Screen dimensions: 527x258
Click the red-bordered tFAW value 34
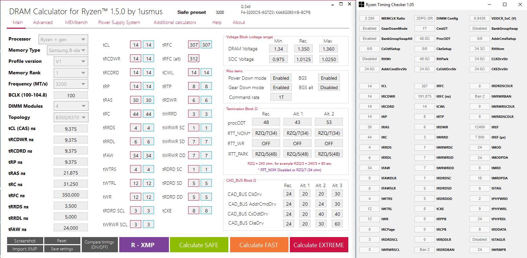click(x=136, y=155)
